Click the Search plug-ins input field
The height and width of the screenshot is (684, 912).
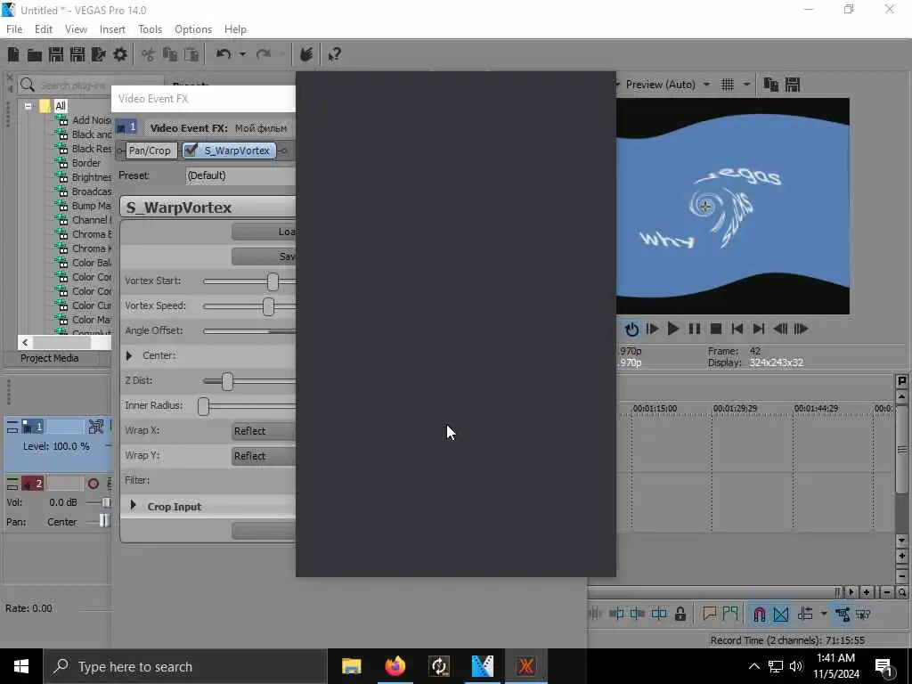click(x=92, y=85)
